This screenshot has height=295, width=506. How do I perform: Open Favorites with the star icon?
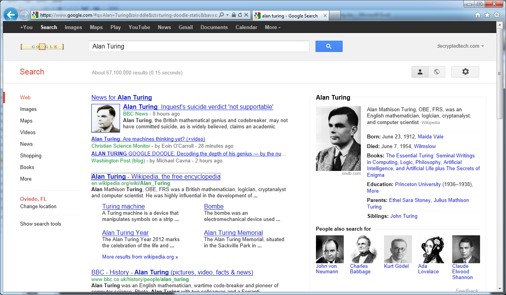pos(487,15)
